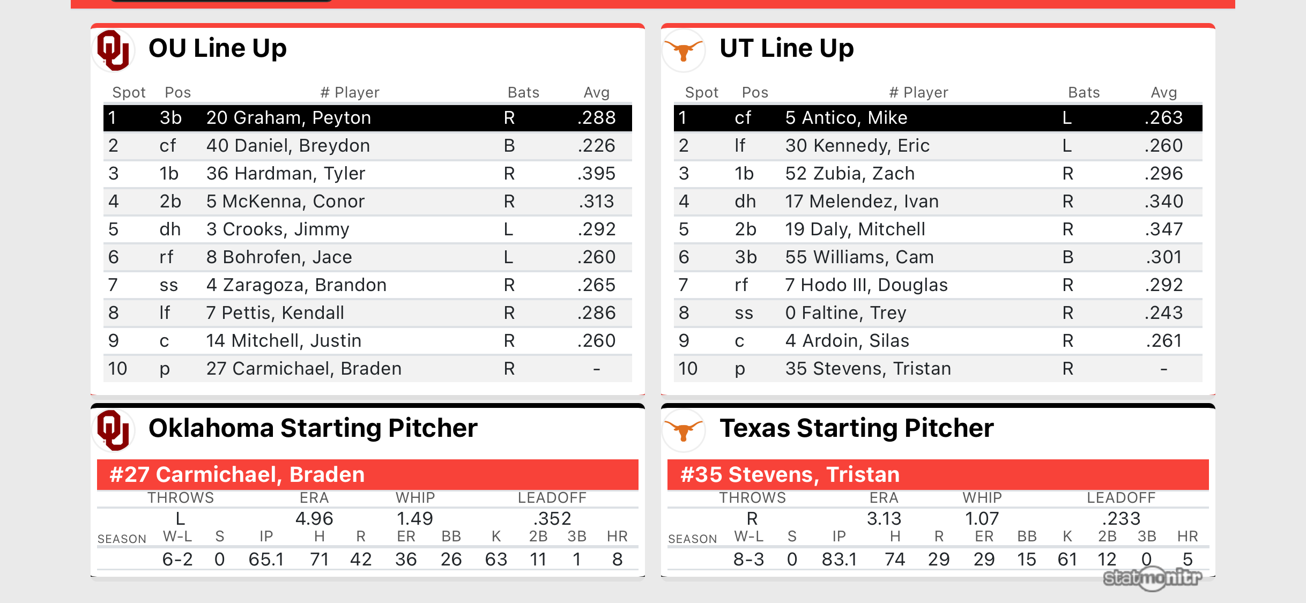The width and height of the screenshot is (1306, 603).
Task: Click the #27 Carmichael, Braden red header
Action: pos(367,475)
